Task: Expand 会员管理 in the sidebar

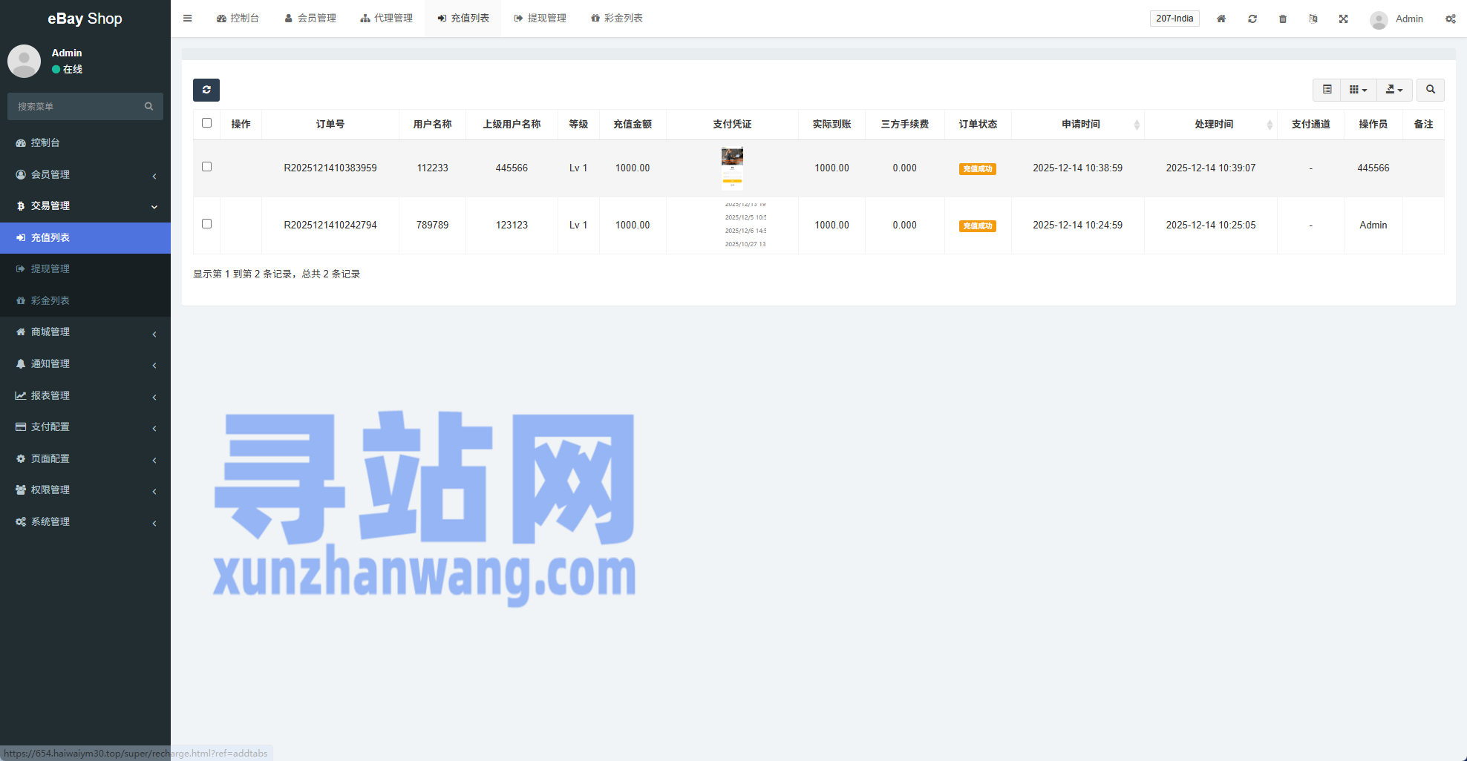Action: point(85,174)
